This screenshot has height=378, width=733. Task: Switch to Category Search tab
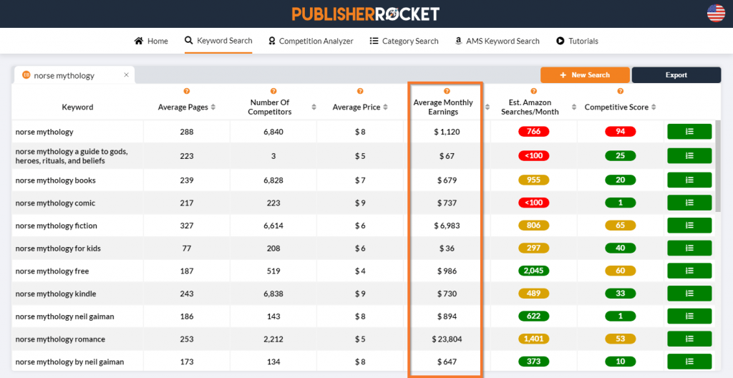point(404,41)
